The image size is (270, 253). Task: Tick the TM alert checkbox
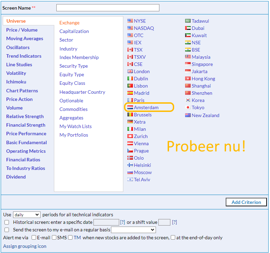[x=70, y=238]
